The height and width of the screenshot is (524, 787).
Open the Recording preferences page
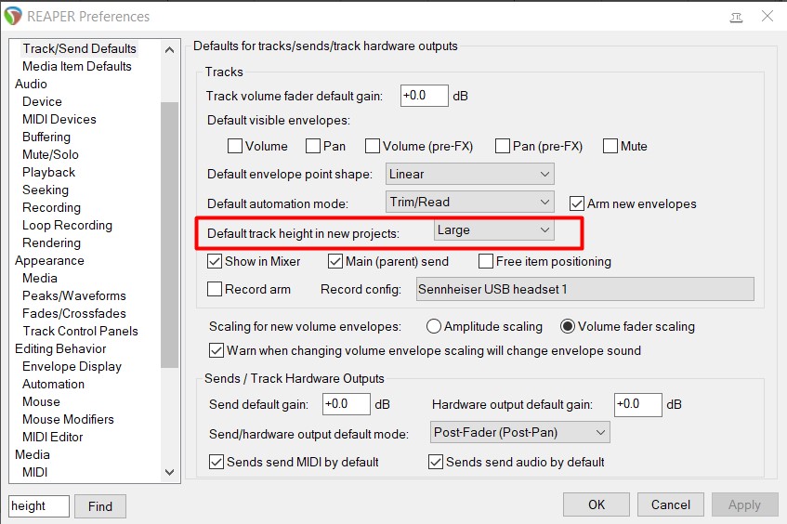click(52, 207)
